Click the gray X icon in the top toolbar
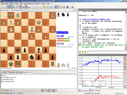The width and height of the screenshot is (127, 95). click(x=35, y=7)
